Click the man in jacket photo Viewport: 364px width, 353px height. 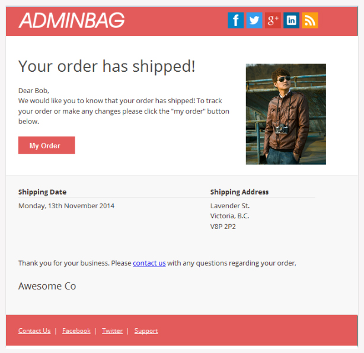tap(286, 114)
